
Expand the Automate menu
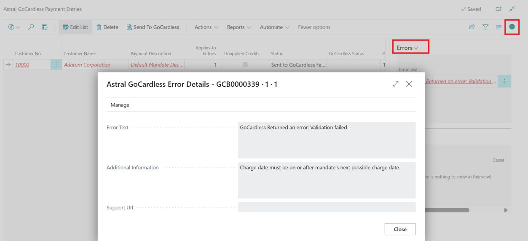[274, 27]
